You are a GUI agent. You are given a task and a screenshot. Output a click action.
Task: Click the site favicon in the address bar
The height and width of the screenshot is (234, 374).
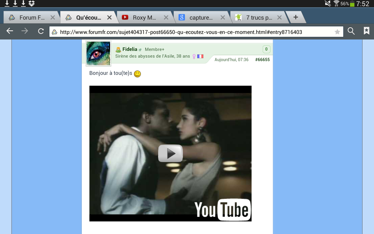tap(55, 32)
